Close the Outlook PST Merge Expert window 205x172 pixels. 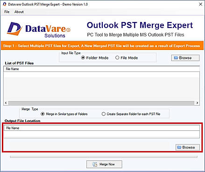pyautogui.click(x=201, y=4)
